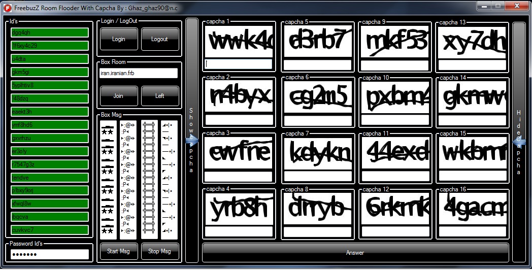The width and height of the screenshot is (532, 270).
Task: Click the Stop Msg button
Action: click(160, 251)
